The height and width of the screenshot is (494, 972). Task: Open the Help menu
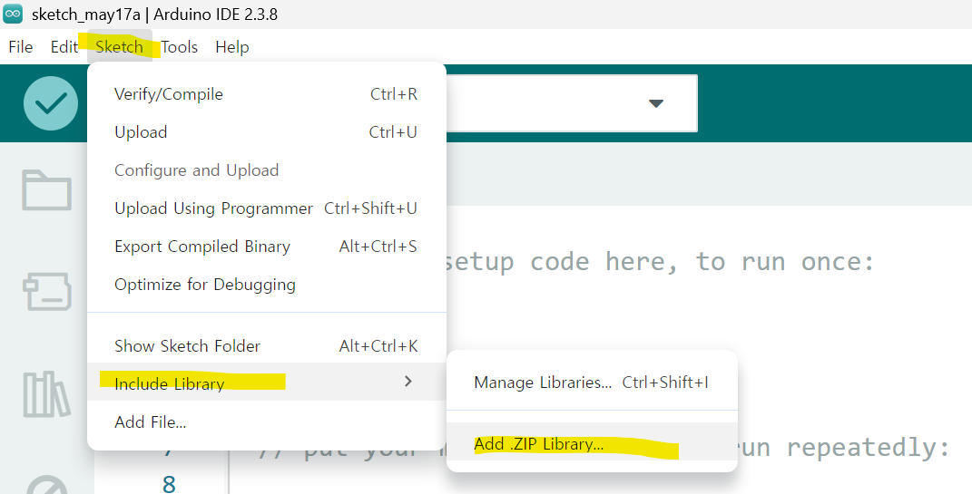pos(231,47)
